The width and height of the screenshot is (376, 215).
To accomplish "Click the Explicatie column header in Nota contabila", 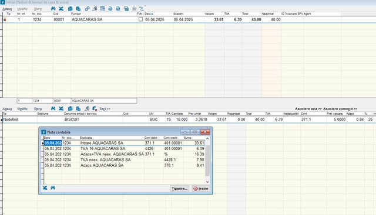I will (86, 138).
